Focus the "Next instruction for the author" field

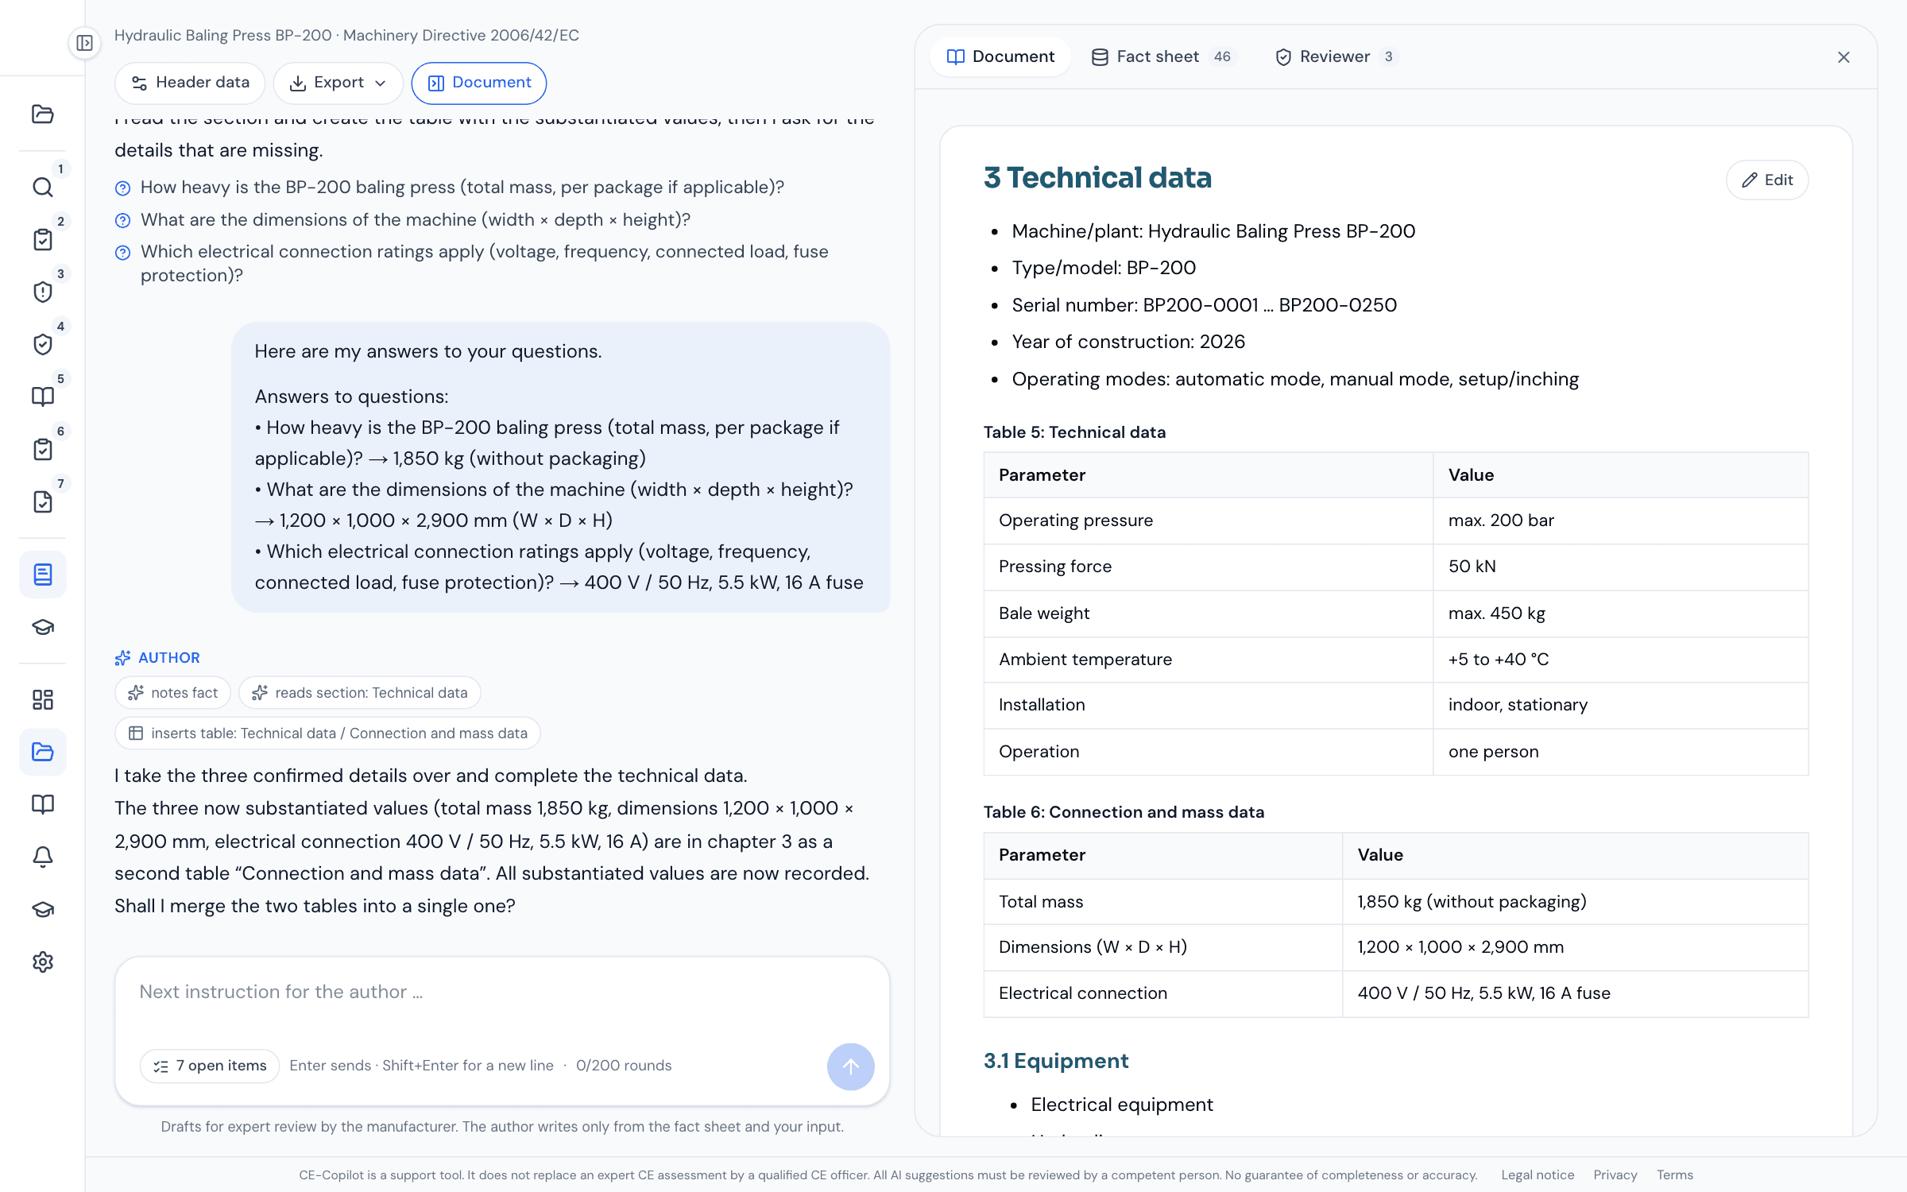502,993
